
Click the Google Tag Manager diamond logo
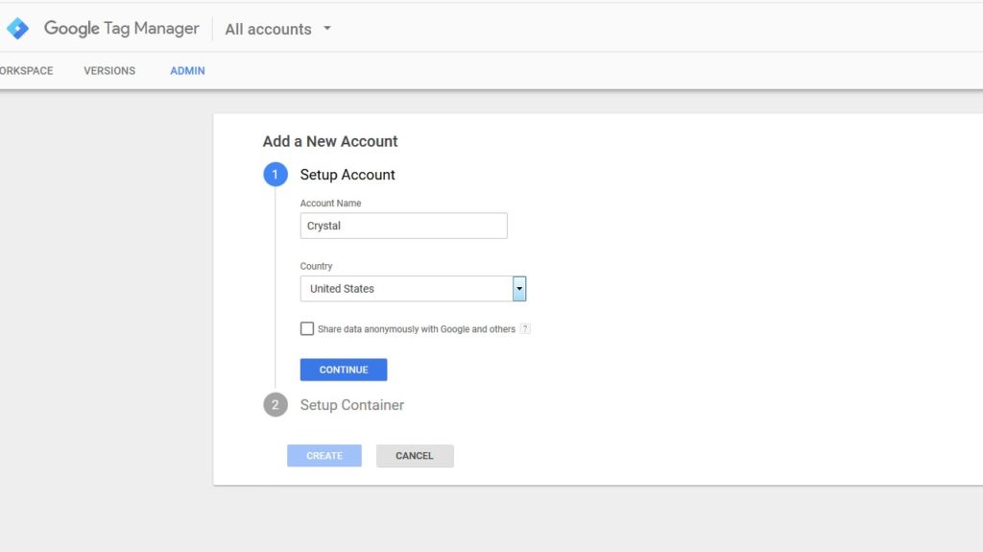pos(17,28)
